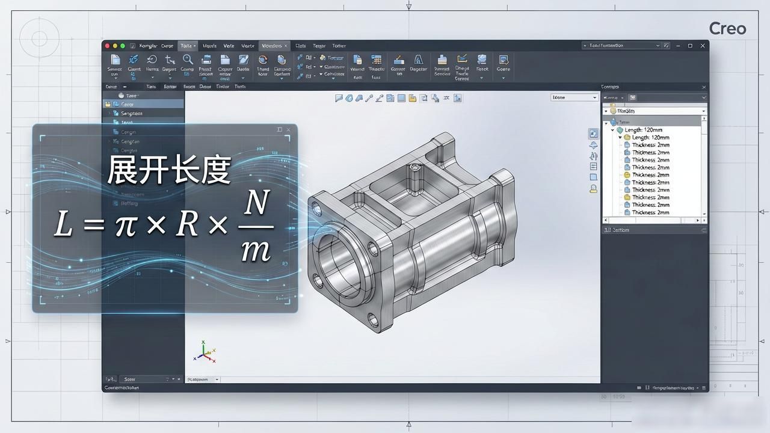Click the counterclockwise arrow icon in the ribbon
770x433 pixels.
[152, 60]
